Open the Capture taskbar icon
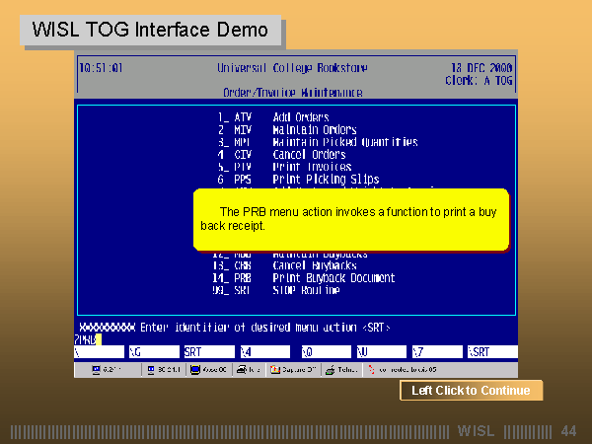The width and height of the screenshot is (592, 444). point(294,371)
